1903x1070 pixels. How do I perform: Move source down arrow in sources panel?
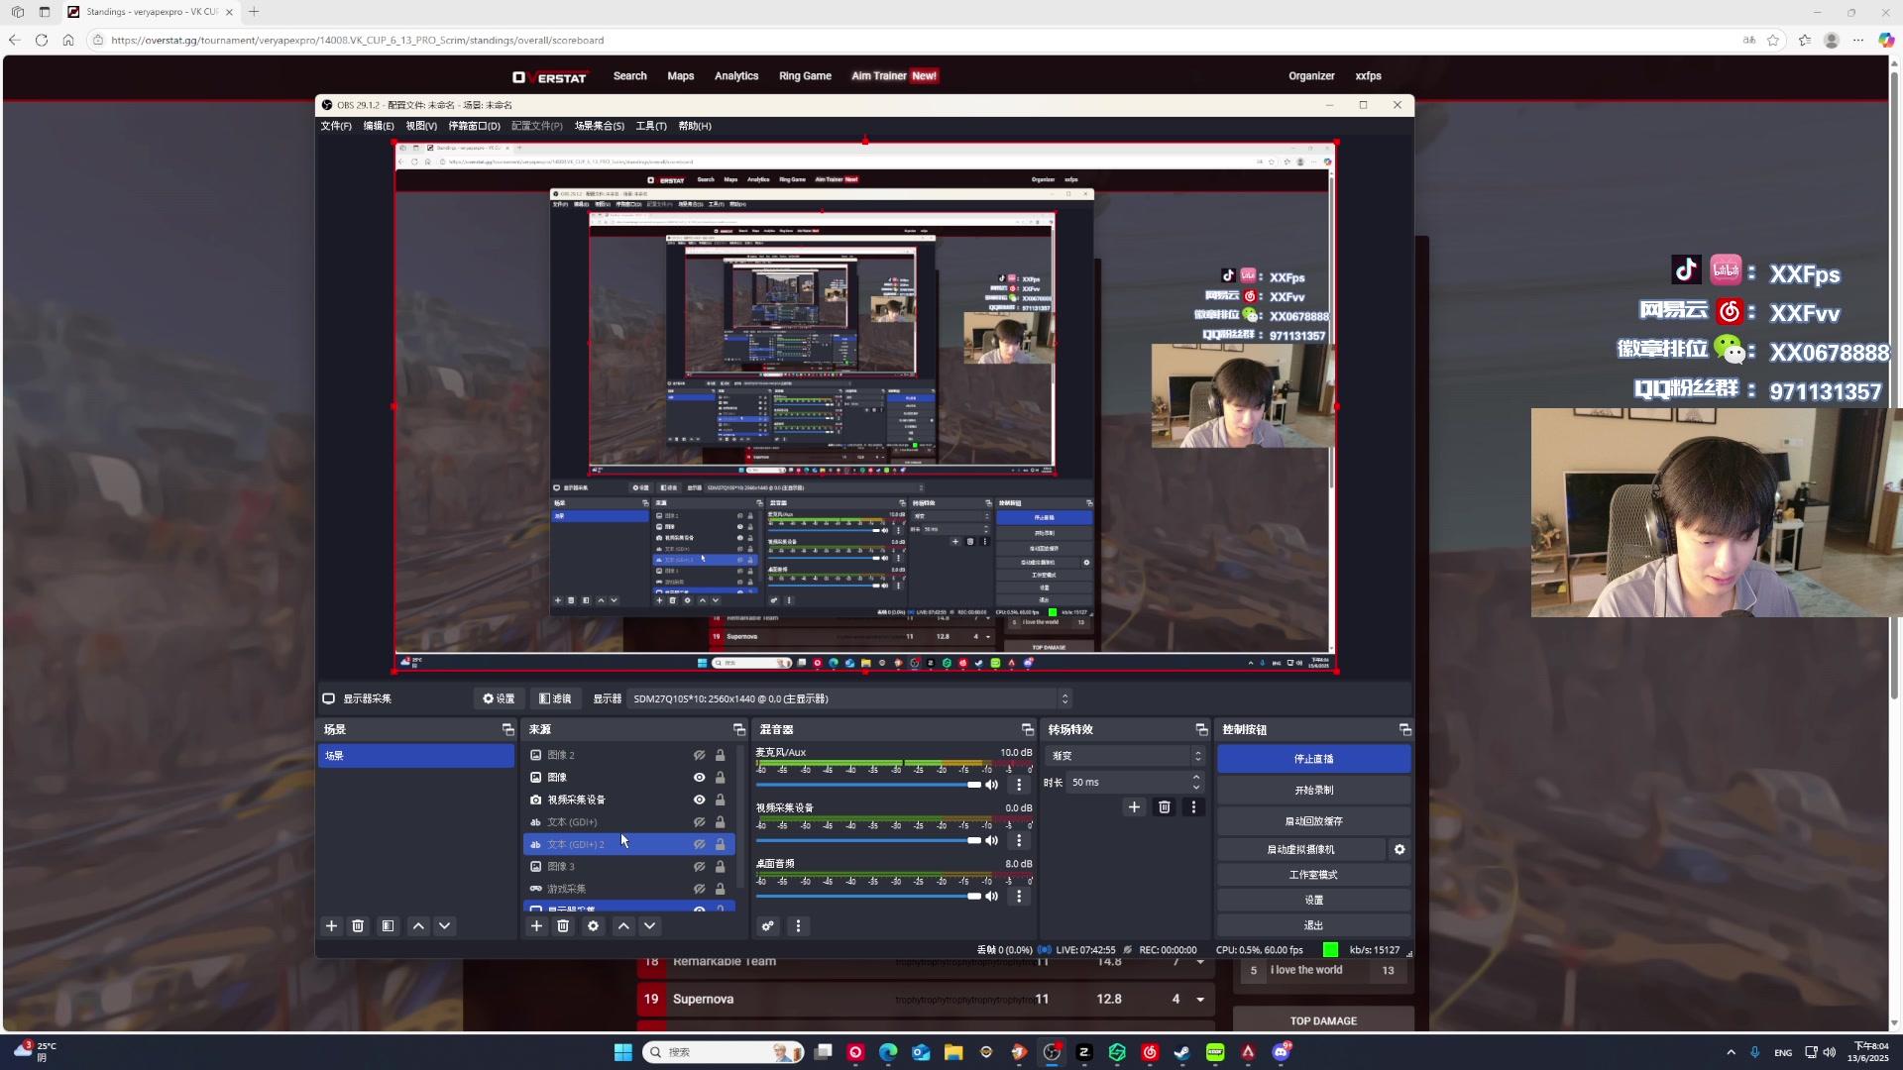coord(650,925)
